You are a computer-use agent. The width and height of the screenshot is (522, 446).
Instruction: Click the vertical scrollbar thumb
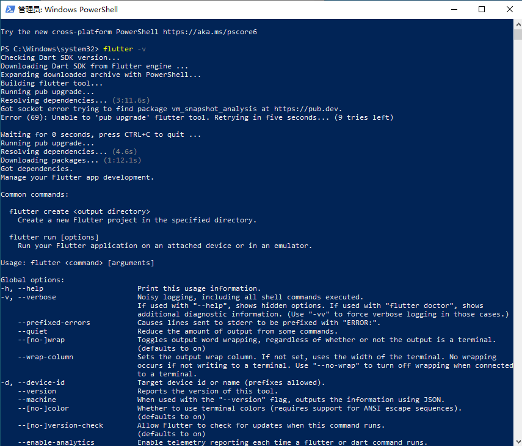click(x=518, y=35)
